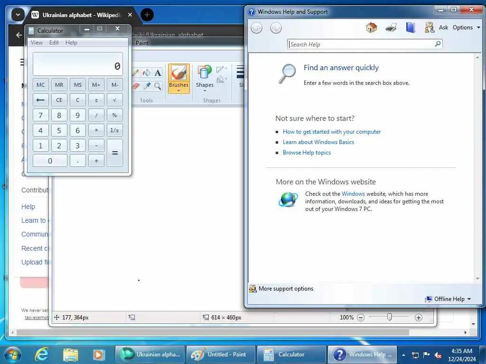
Task: Click the MC memory clear button
Action: pyautogui.click(x=41, y=85)
